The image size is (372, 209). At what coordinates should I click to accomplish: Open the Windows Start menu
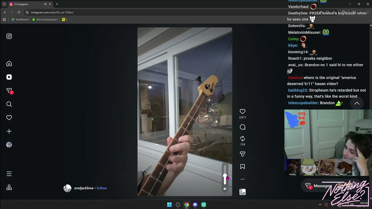[169, 205]
